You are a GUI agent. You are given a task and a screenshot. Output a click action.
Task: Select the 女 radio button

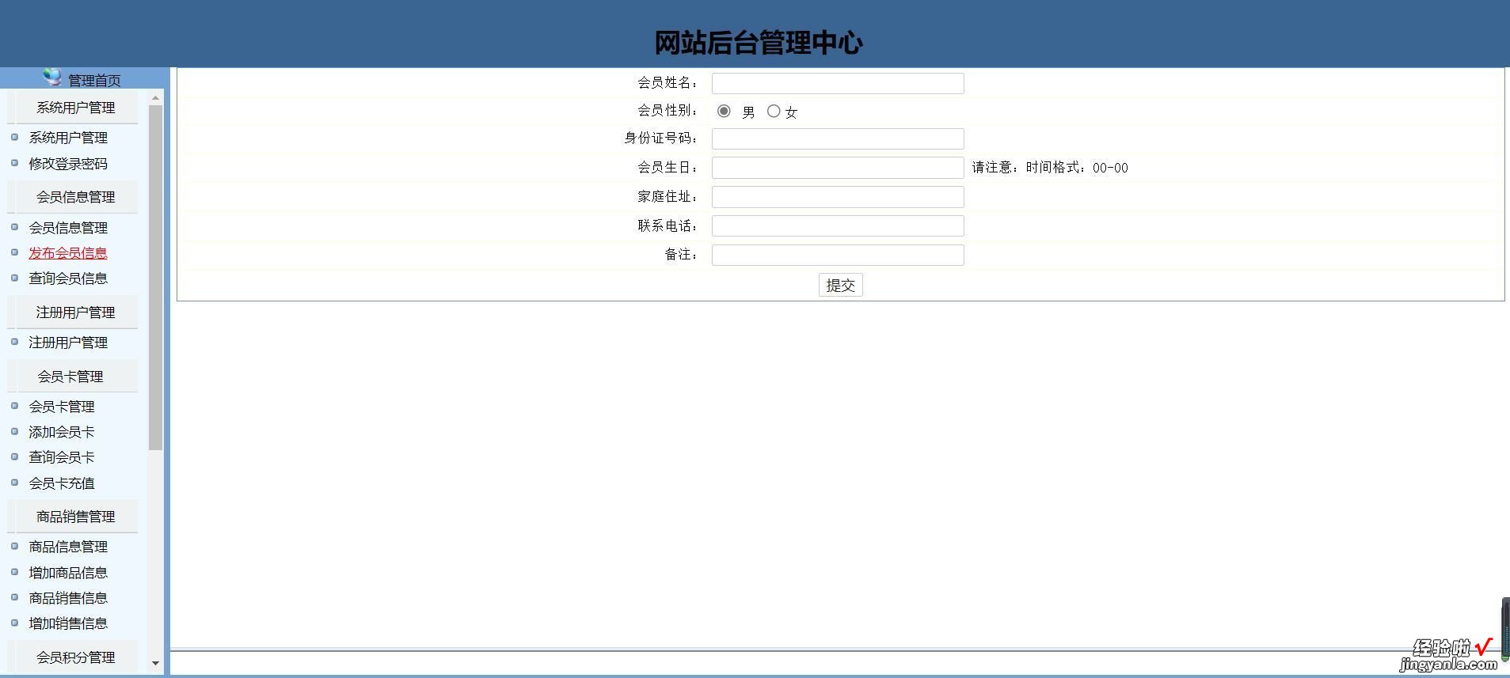pyautogui.click(x=774, y=111)
